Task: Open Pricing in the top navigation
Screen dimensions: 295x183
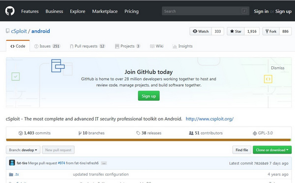Action: [x=131, y=11]
